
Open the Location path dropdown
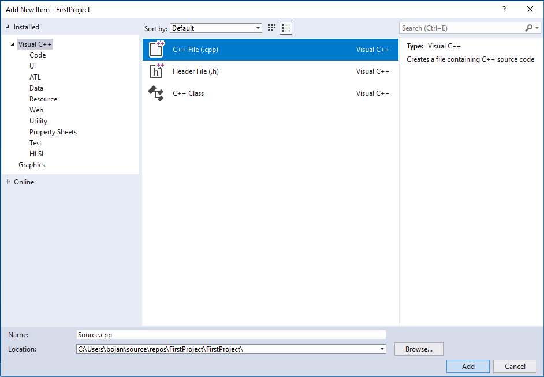[382, 349]
